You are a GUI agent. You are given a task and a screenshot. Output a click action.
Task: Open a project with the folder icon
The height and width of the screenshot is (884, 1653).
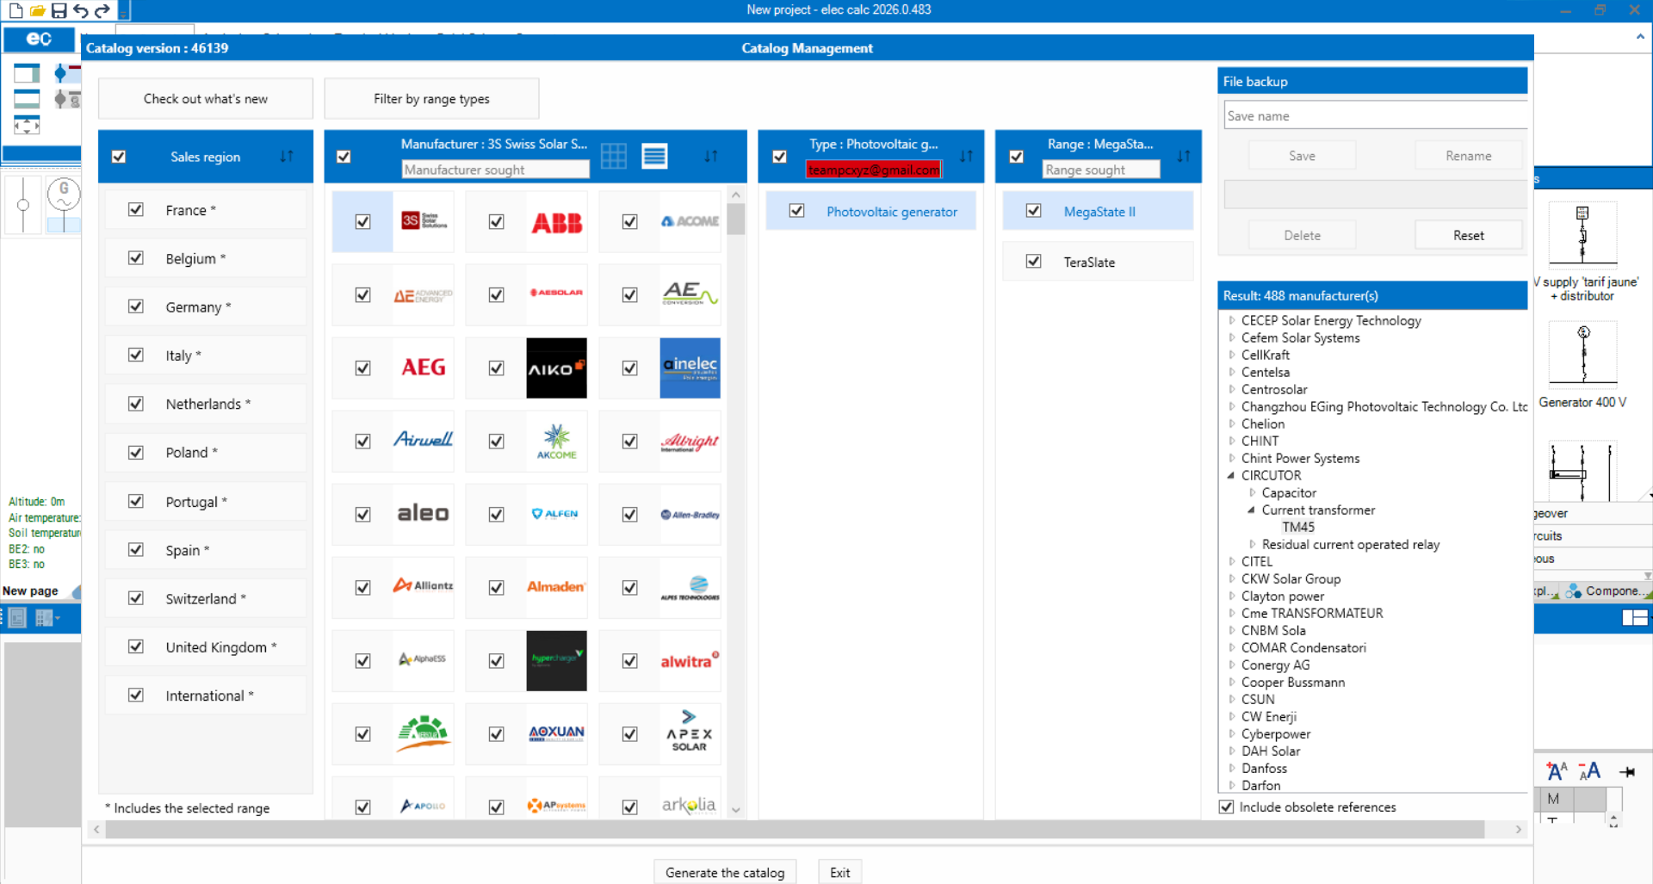(37, 10)
